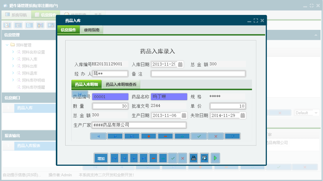Delete the current record using the minus icon
Screen dimensions: 323x181
pos(165,136)
